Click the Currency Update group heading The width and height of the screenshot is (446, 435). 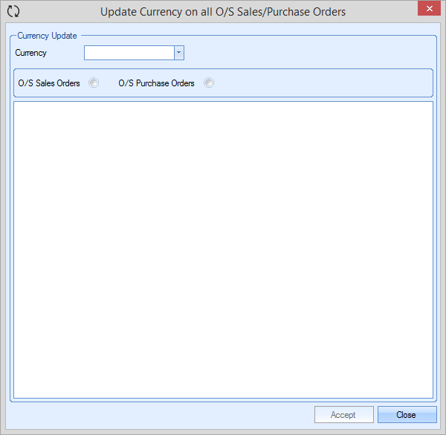pyautogui.click(x=47, y=35)
